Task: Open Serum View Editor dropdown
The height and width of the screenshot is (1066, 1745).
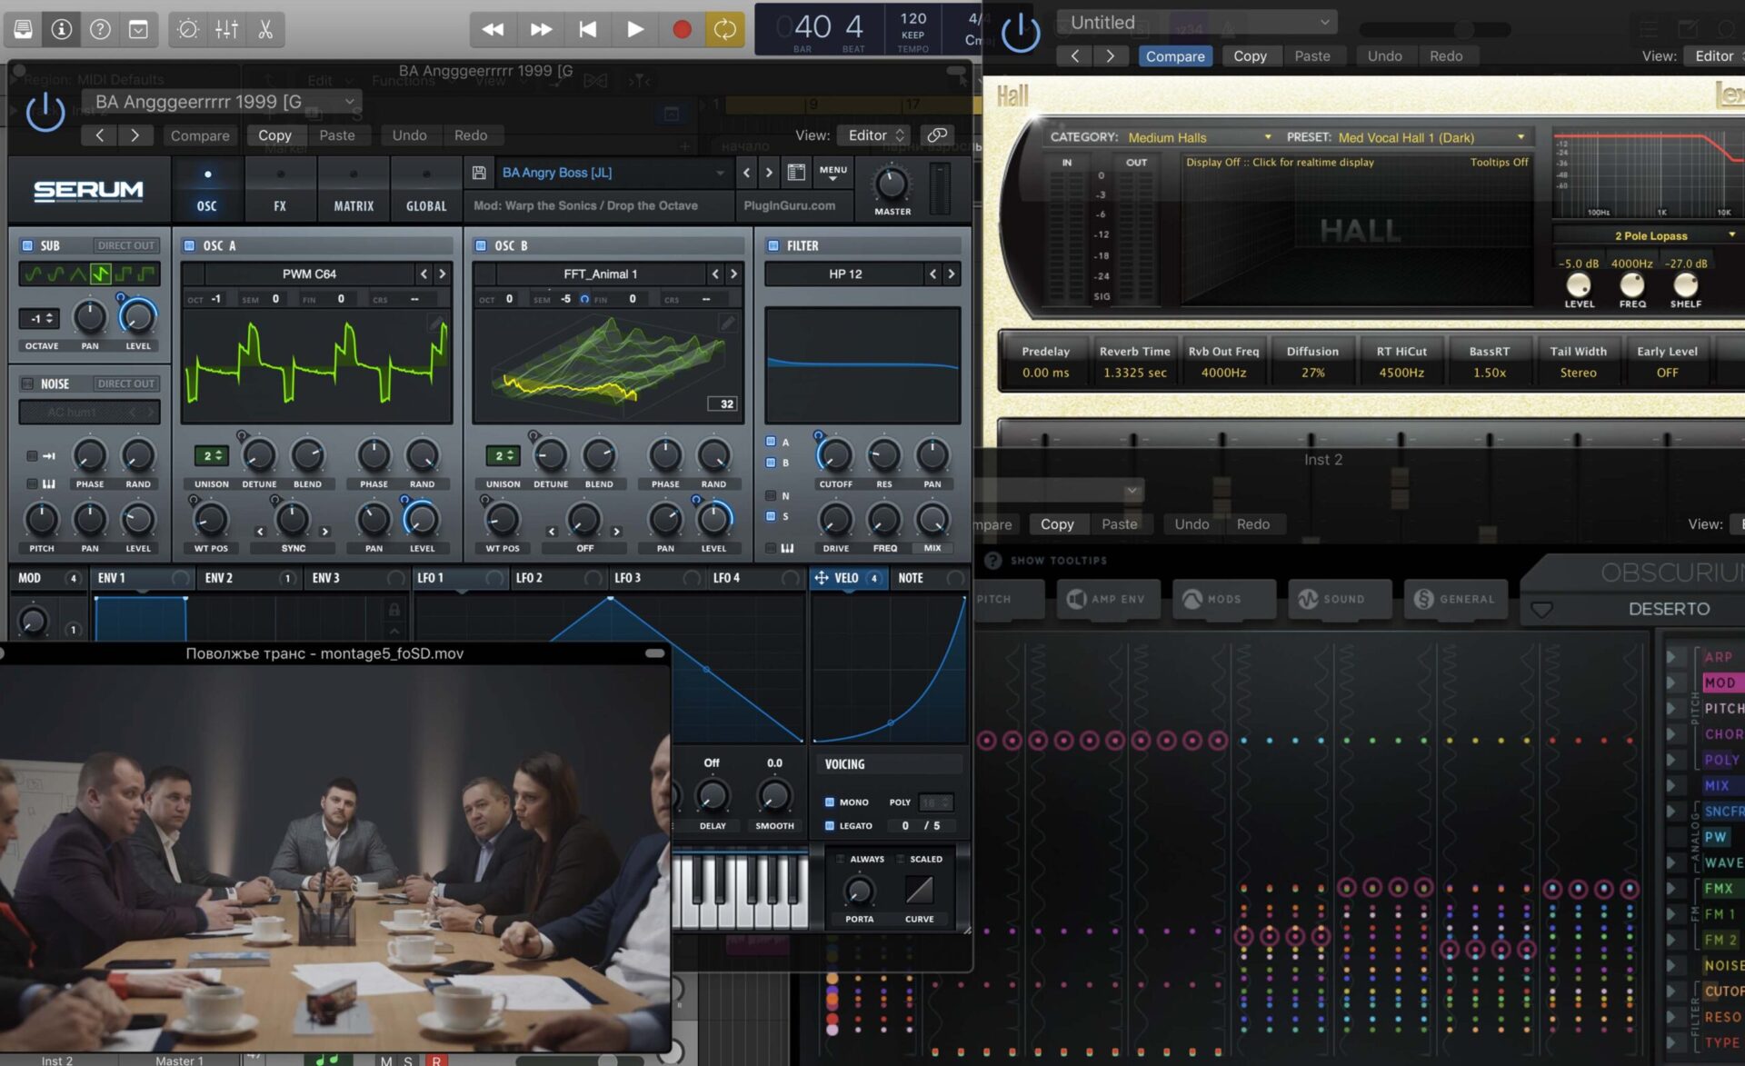Action: (x=872, y=134)
